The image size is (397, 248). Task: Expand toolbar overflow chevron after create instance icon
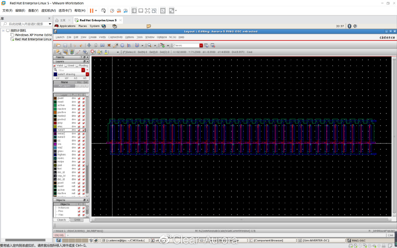click(x=168, y=46)
